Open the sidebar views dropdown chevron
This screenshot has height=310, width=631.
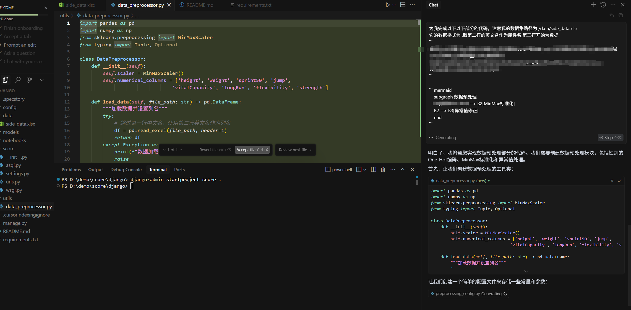pos(42,80)
